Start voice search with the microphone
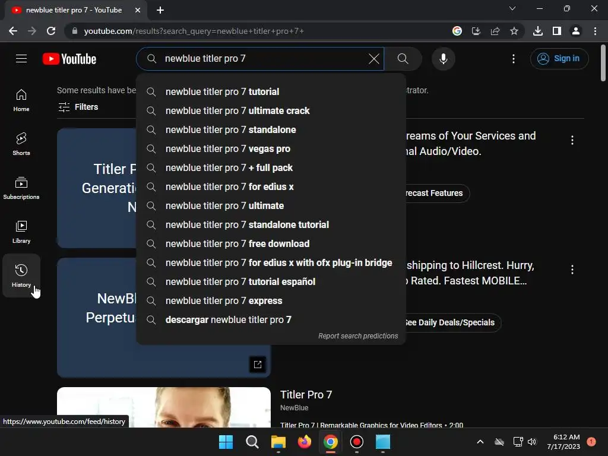Image resolution: width=608 pixels, height=456 pixels. pos(443,59)
